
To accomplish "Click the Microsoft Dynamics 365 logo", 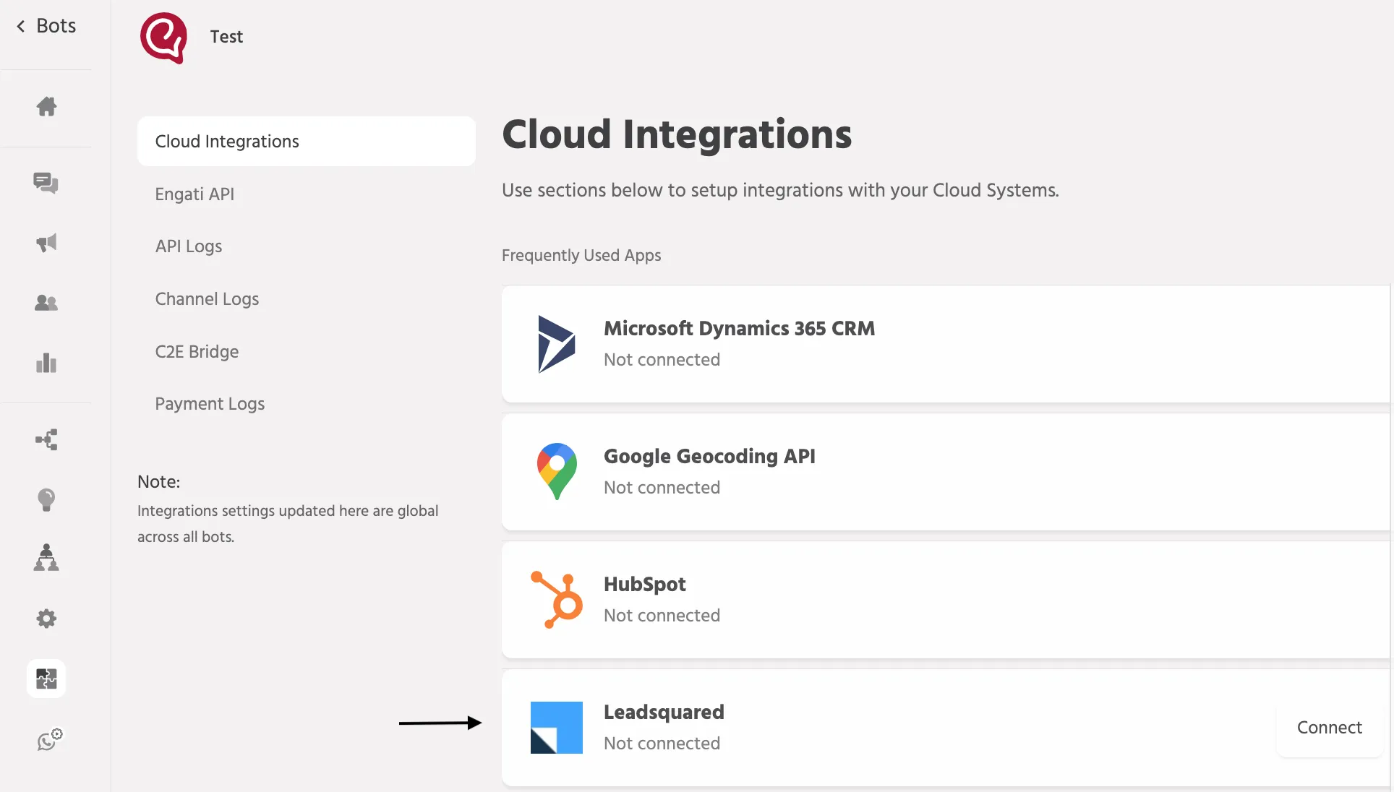I will 557,344.
